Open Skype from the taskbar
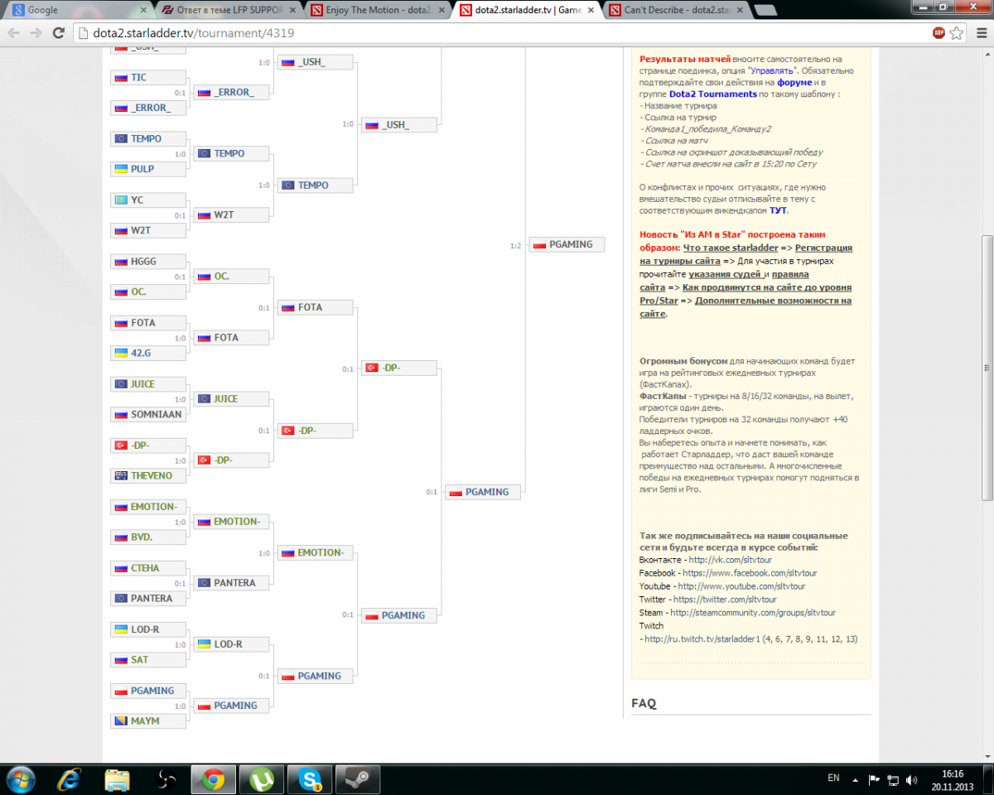Image resolution: width=994 pixels, height=795 pixels. pos(311,779)
